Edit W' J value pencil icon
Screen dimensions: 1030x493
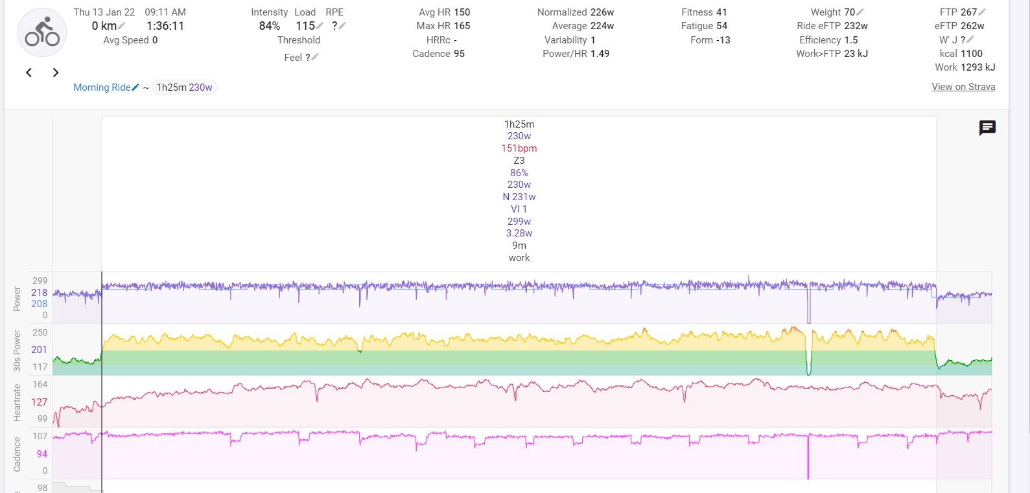[970, 40]
